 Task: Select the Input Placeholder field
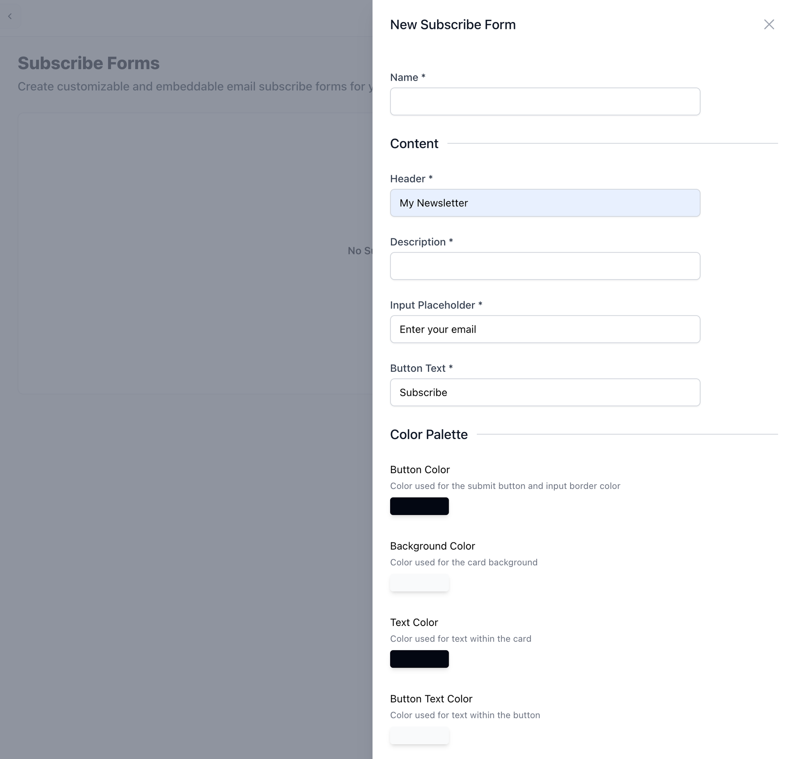[545, 329]
